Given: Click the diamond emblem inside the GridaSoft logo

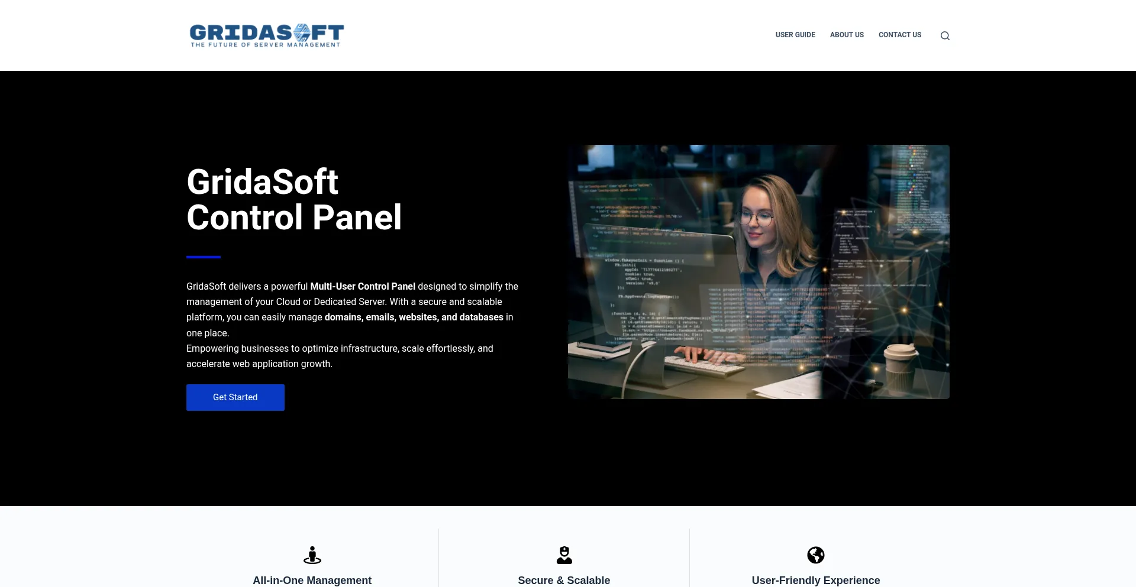Looking at the screenshot, I should (x=302, y=33).
